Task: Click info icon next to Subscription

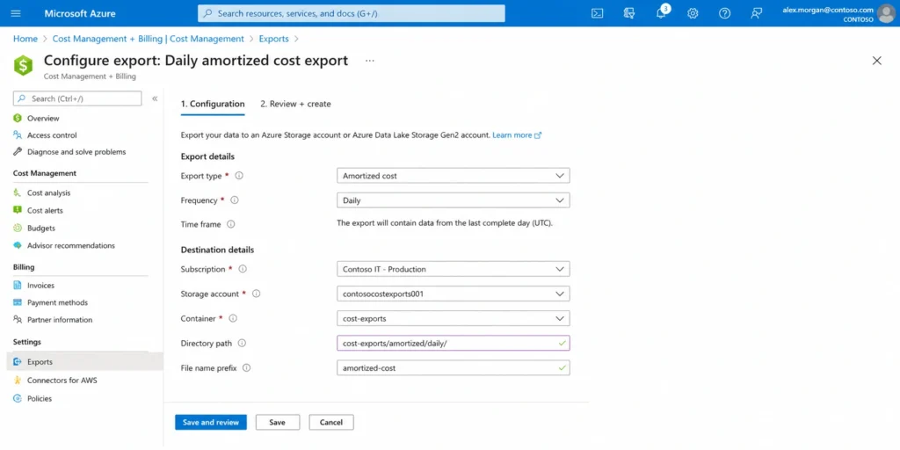Action: pos(243,269)
